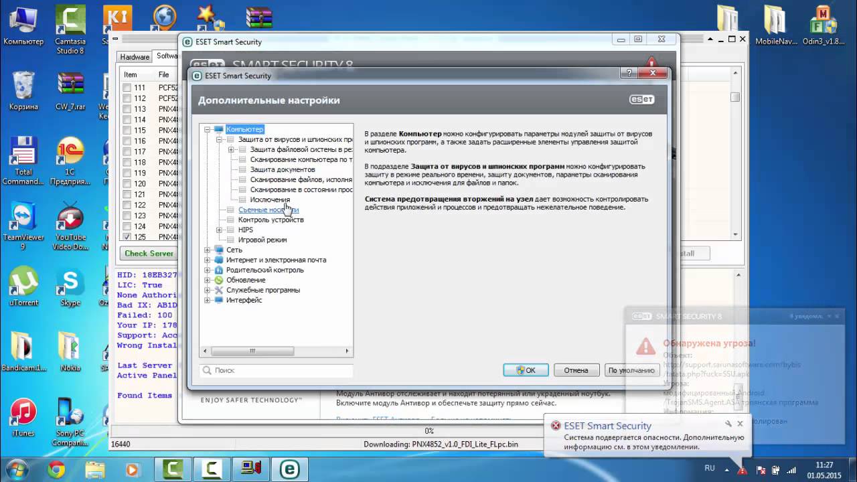Viewport: 857px width, 482px height.
Task: Select Исключения in settings tree
Action: pyautogui.click(x=270, y=199)
